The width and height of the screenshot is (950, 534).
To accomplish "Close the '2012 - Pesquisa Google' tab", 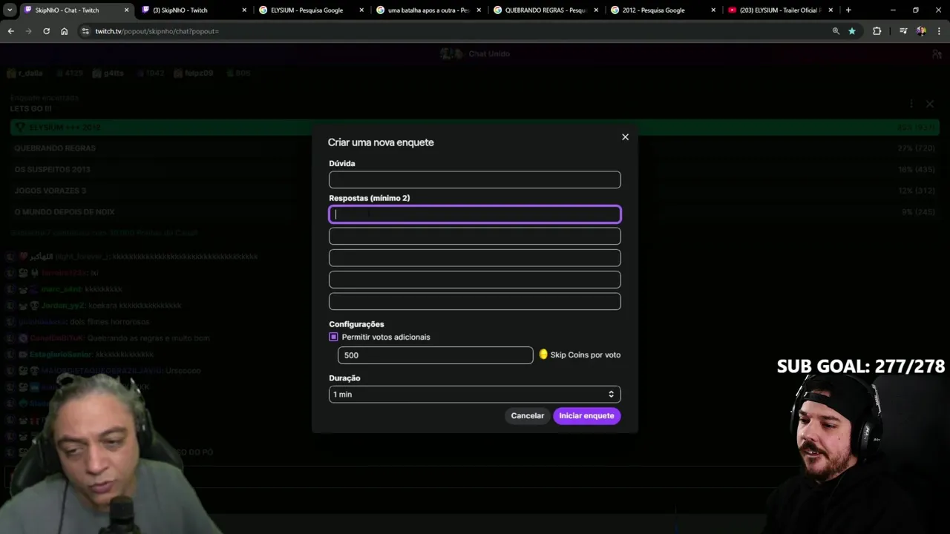I will [713, 10].
